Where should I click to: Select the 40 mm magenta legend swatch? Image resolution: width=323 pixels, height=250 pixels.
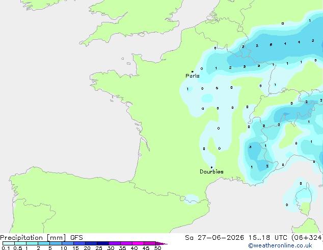point(138,243)
